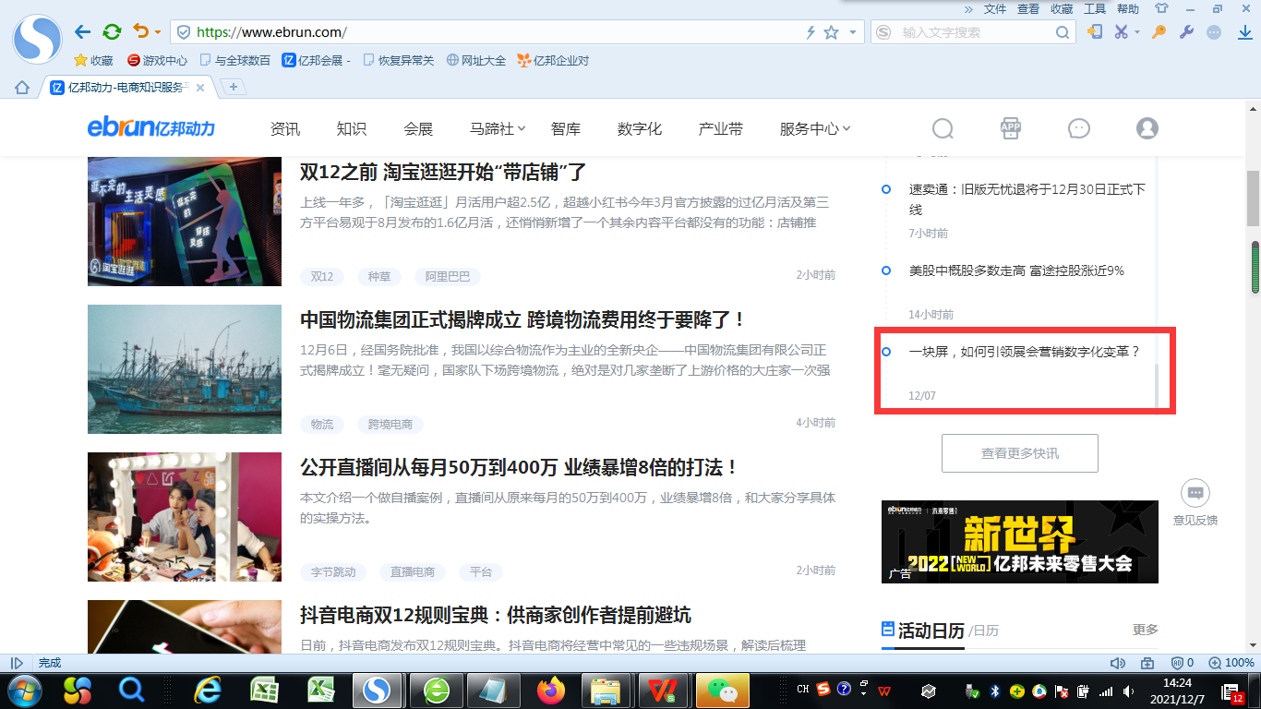Close the 亿邦动力 tab
The width and height of the screenshot is (1261, 709).
[200, 88]
